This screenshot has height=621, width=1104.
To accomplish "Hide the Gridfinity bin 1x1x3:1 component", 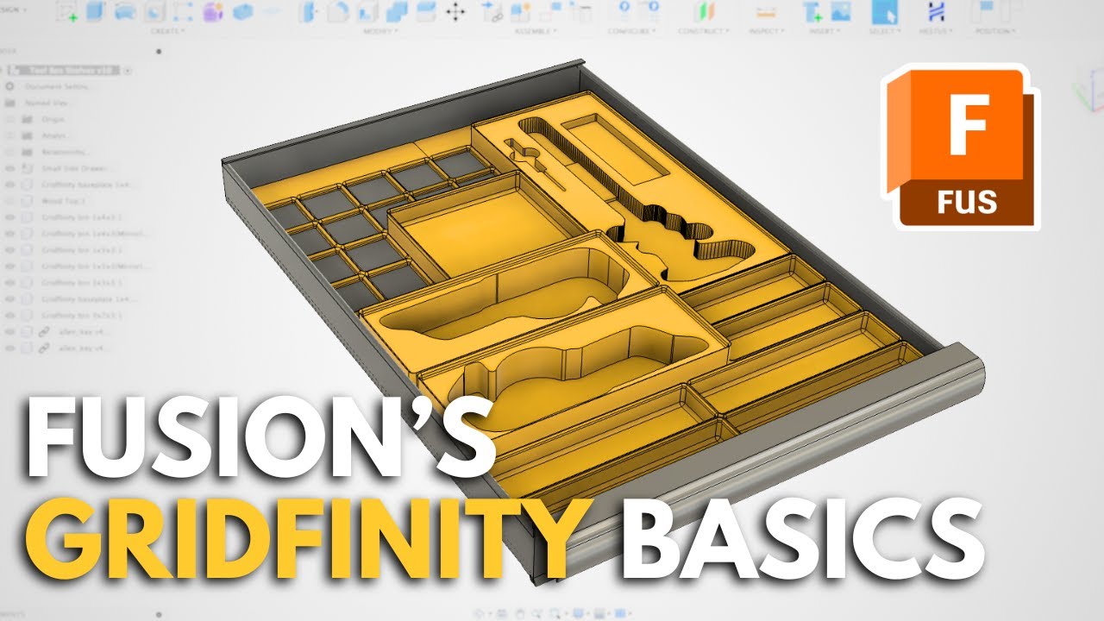I will (x=9, y=283).
